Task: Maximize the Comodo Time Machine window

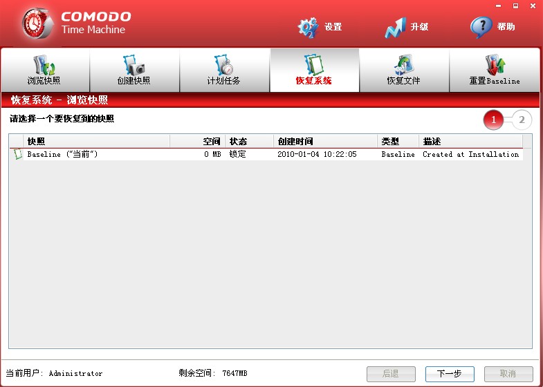Action: 515,6
